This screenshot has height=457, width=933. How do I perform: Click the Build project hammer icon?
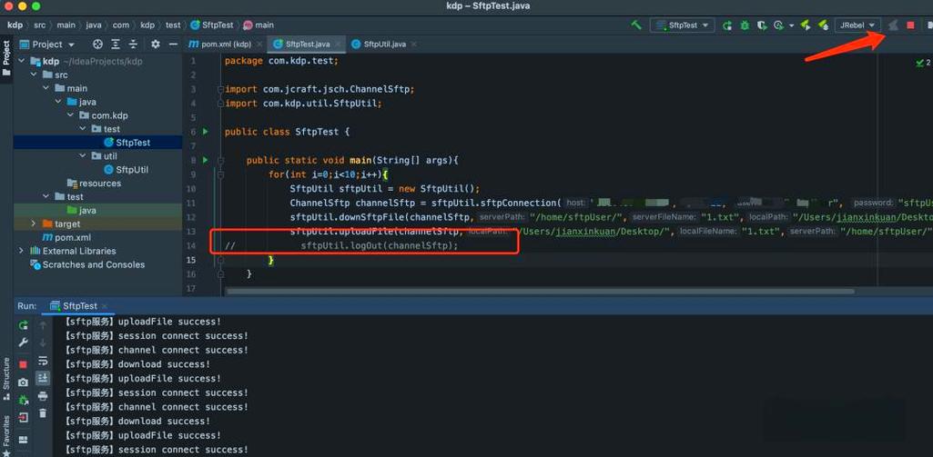636,25
